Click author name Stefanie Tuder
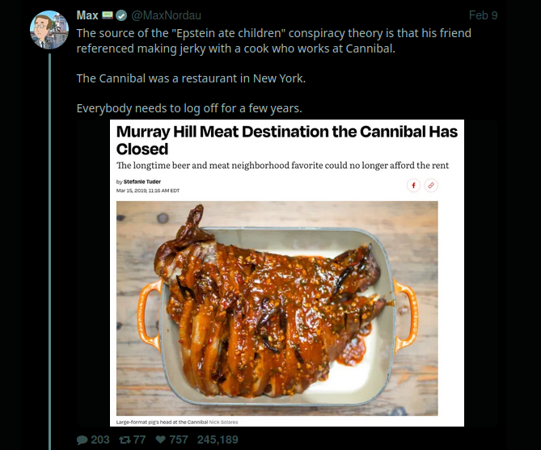Image resolution: width=541 pixels, height=450 pixels. click(142, 182)
